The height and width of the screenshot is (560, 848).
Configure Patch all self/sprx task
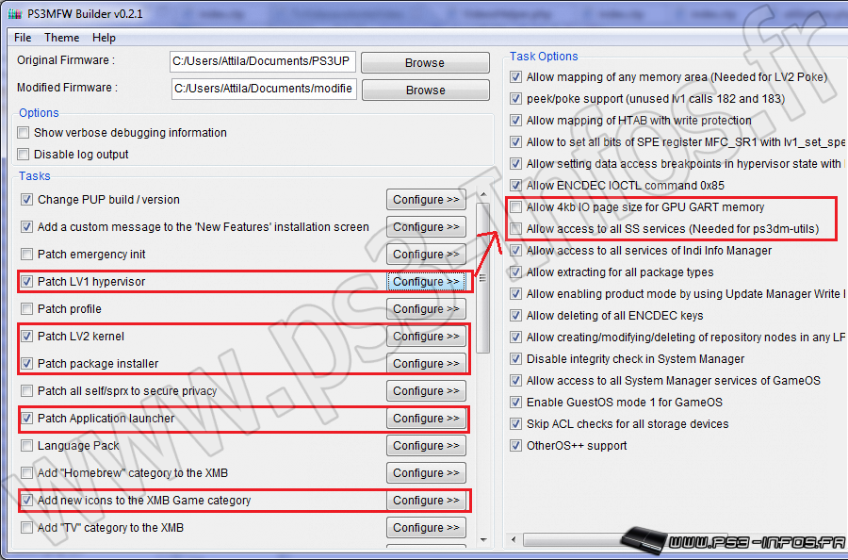point(426,390)
